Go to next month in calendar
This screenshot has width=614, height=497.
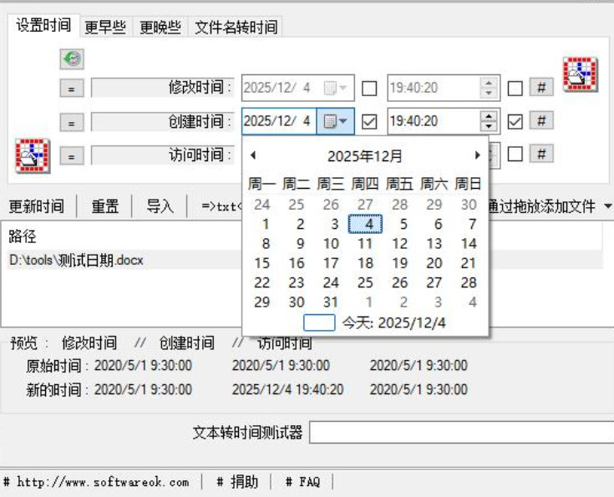pos(477,155)
